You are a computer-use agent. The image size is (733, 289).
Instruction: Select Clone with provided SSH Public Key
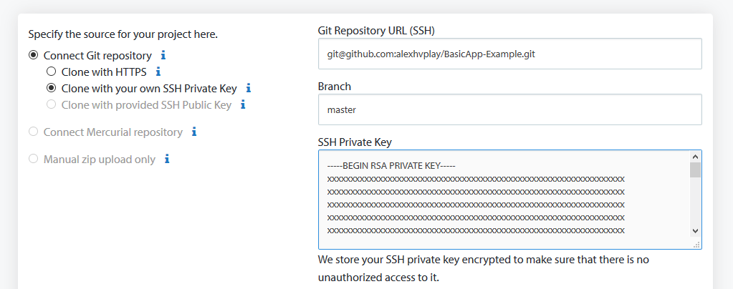tap(52, 104)
